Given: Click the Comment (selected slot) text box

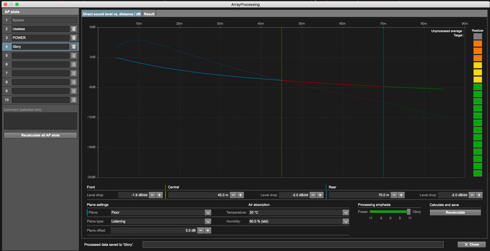Looking at the screenshot, I should 40,121.
